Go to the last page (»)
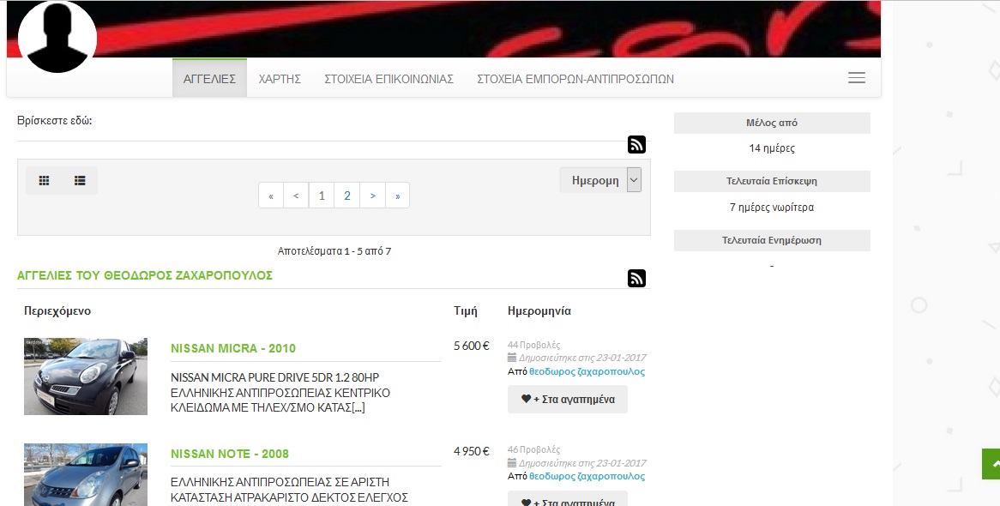Screen dimensions: 1000x506 pyautogui.click(x=397, y=196)
